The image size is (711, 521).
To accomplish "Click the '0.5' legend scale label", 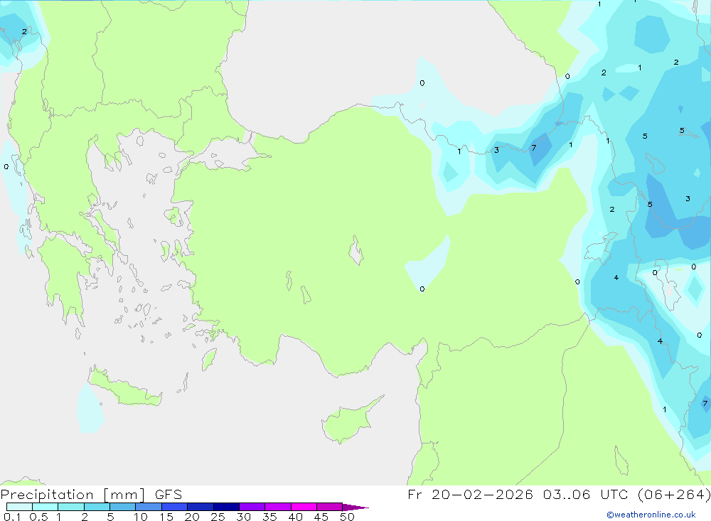I will 38,517.
